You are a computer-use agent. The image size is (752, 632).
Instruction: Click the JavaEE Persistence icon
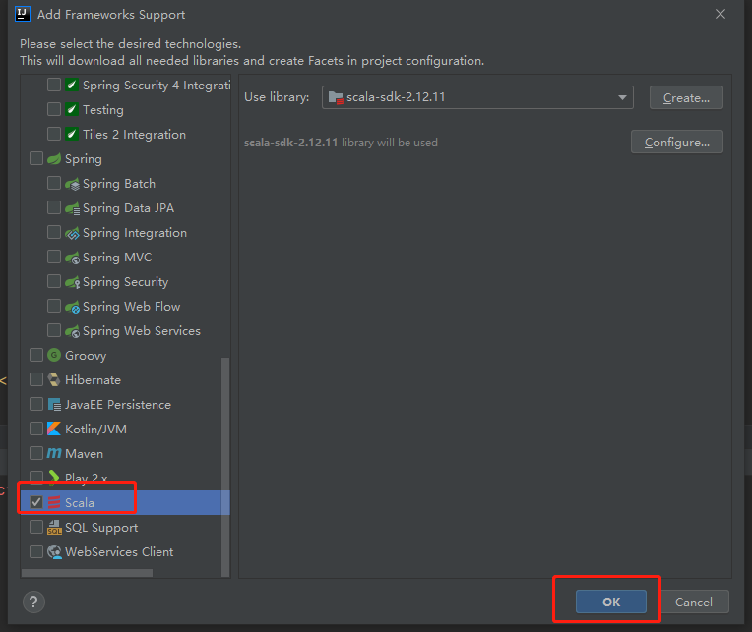point(54,405)
